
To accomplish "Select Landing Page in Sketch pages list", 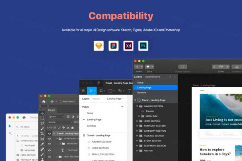I will coord(144,87).
